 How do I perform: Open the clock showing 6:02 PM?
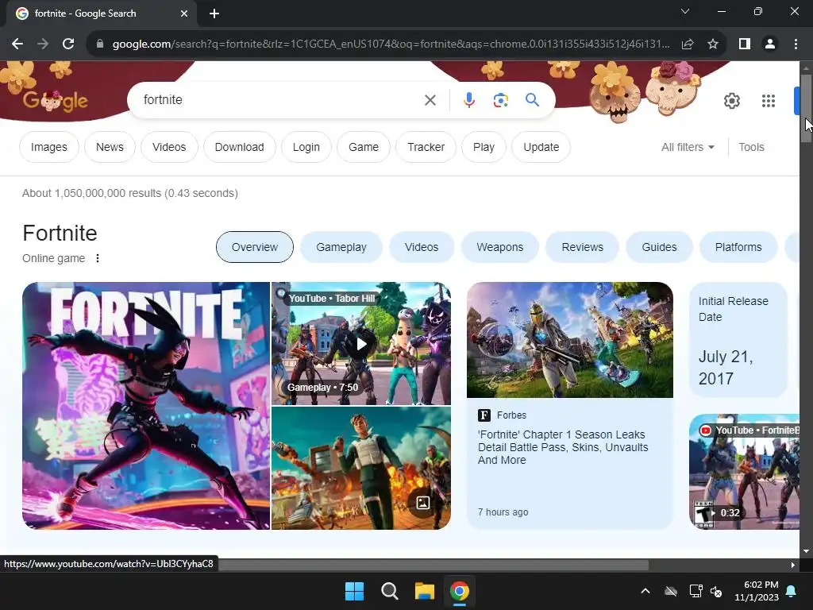[757, 591]
